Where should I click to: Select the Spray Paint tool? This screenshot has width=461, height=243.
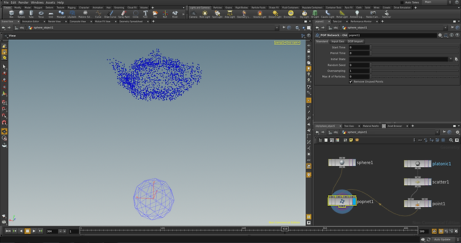pos(124,14)
